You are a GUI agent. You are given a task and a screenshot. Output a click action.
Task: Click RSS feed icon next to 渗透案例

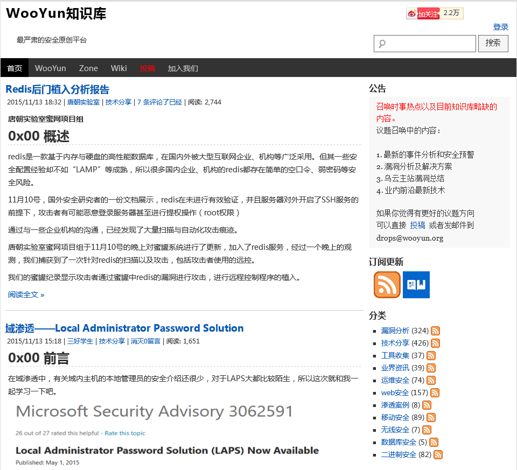coord(427,405)
